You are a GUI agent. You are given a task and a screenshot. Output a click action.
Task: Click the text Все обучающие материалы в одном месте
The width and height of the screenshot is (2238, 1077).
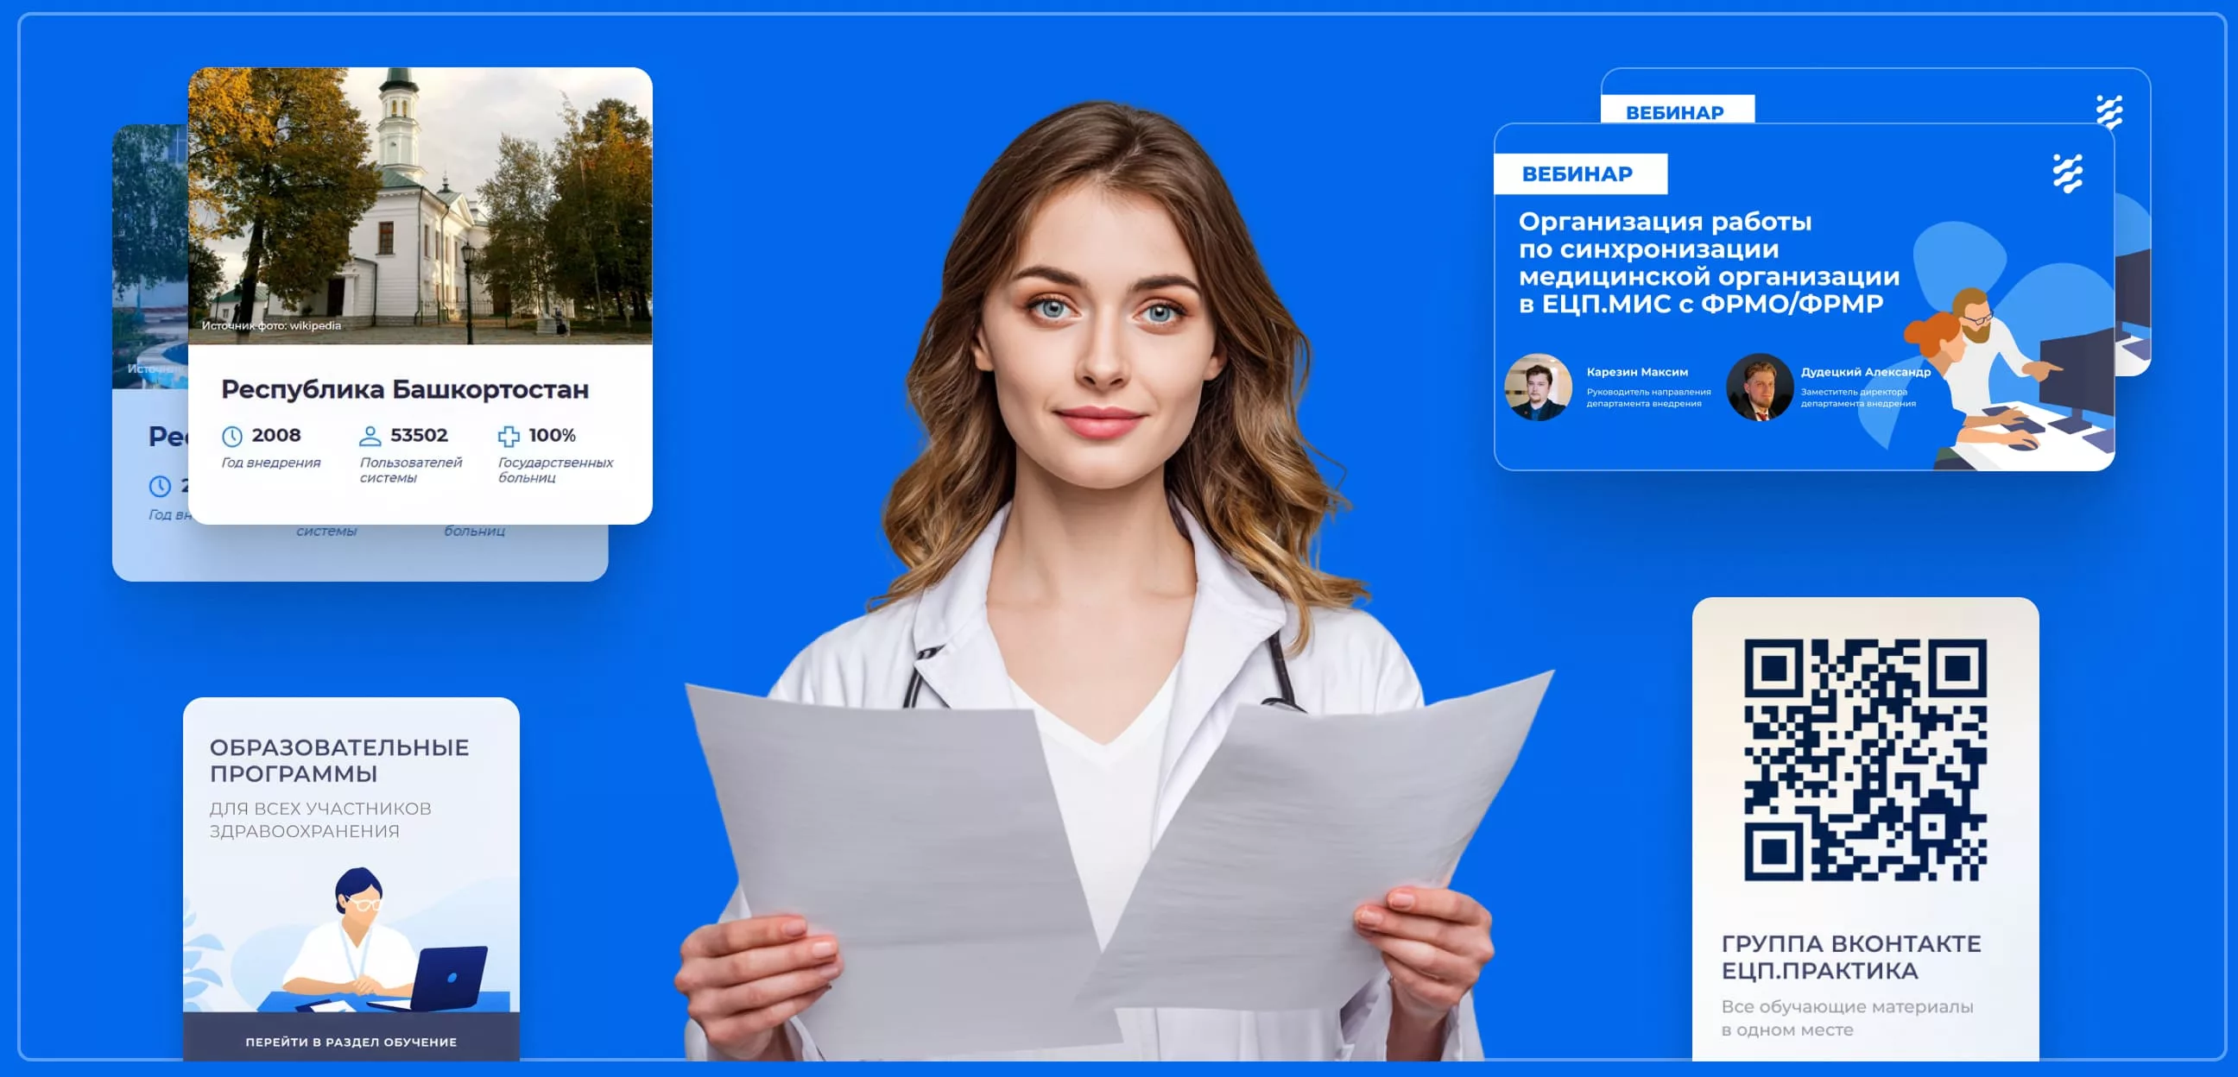(1847, 1018)
